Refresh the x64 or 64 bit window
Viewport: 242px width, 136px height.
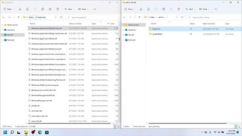tap(182, 17)
